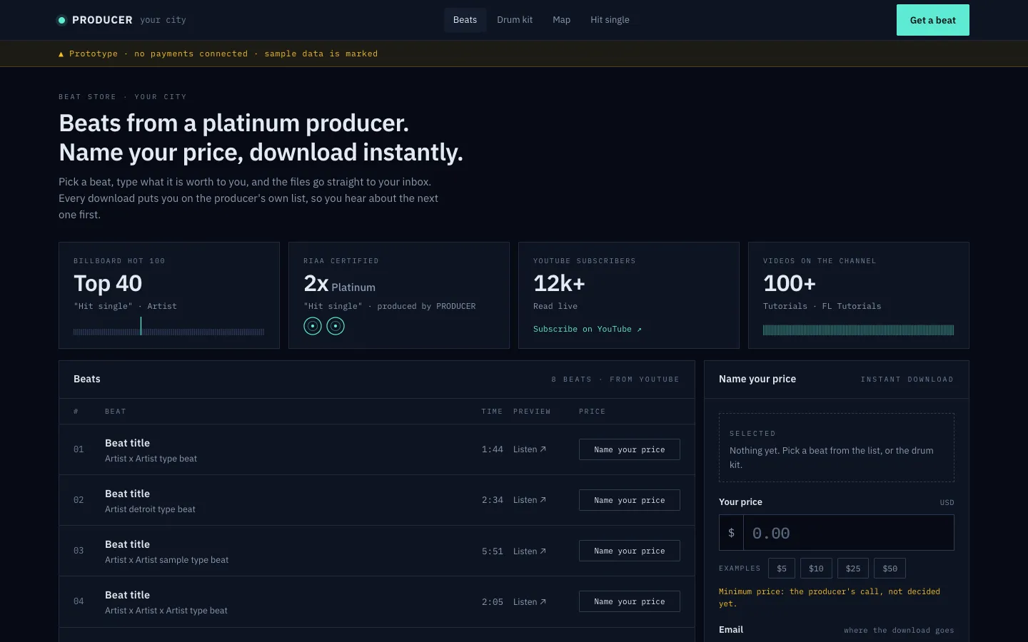Click 'Artist detroit type beat' subtitle
This screenshot has width=1028, height=642.
coord(150,509)
